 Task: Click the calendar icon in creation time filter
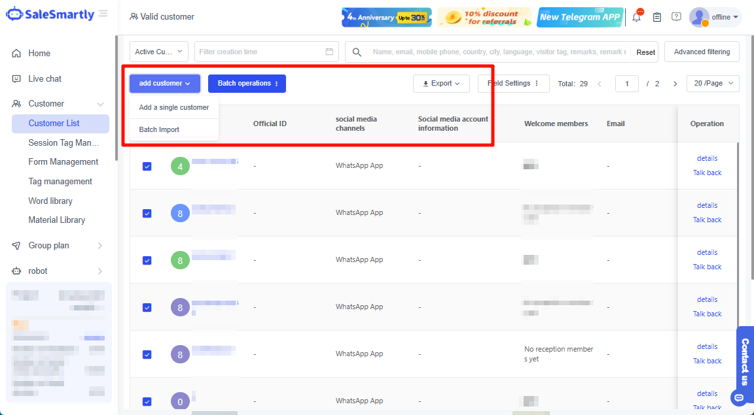click(x=329, y=52)
